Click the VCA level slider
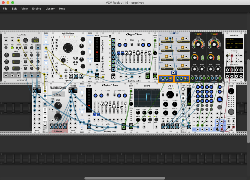250x180 pixels. [x=189, y=97]
